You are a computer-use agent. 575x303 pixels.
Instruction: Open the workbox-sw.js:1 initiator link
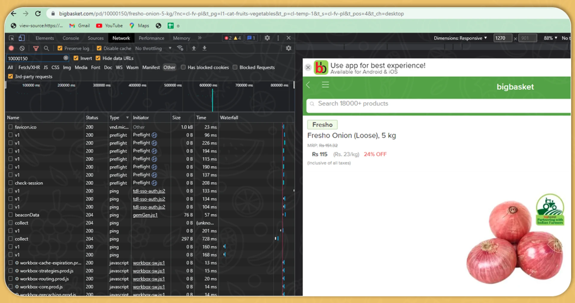click(149, 263)
